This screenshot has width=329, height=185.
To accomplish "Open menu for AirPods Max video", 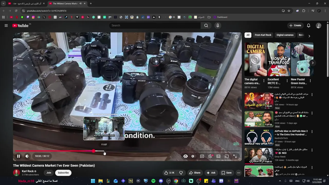I will click(312, 132).
